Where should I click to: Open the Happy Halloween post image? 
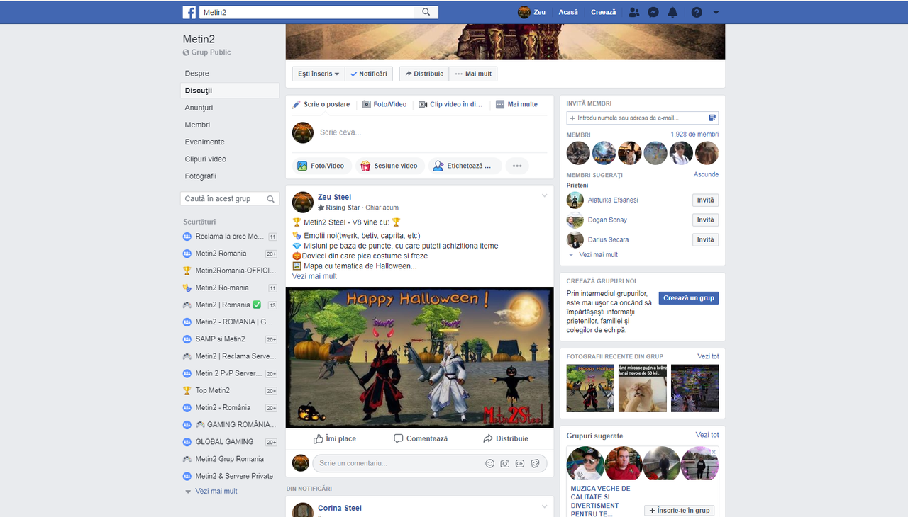tap(419, 357)
